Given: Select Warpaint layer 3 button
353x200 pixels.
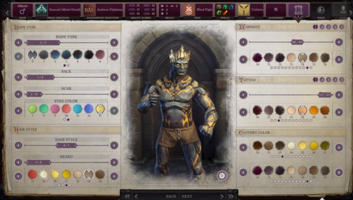Looking at the screenshot, I should pyautogui.click(x=329, y=27).
